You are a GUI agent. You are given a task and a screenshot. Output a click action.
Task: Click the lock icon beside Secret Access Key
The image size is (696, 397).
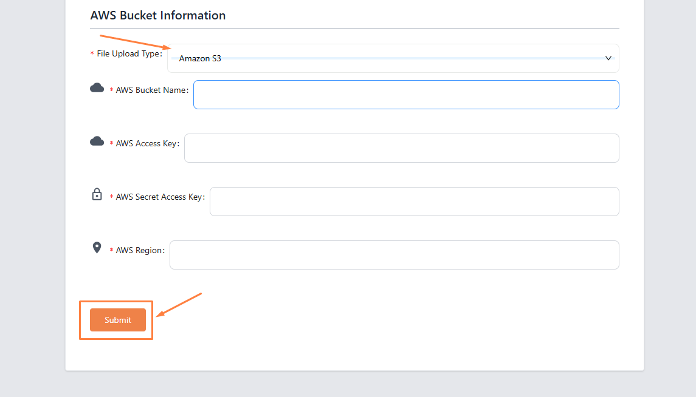coord(97,194)
